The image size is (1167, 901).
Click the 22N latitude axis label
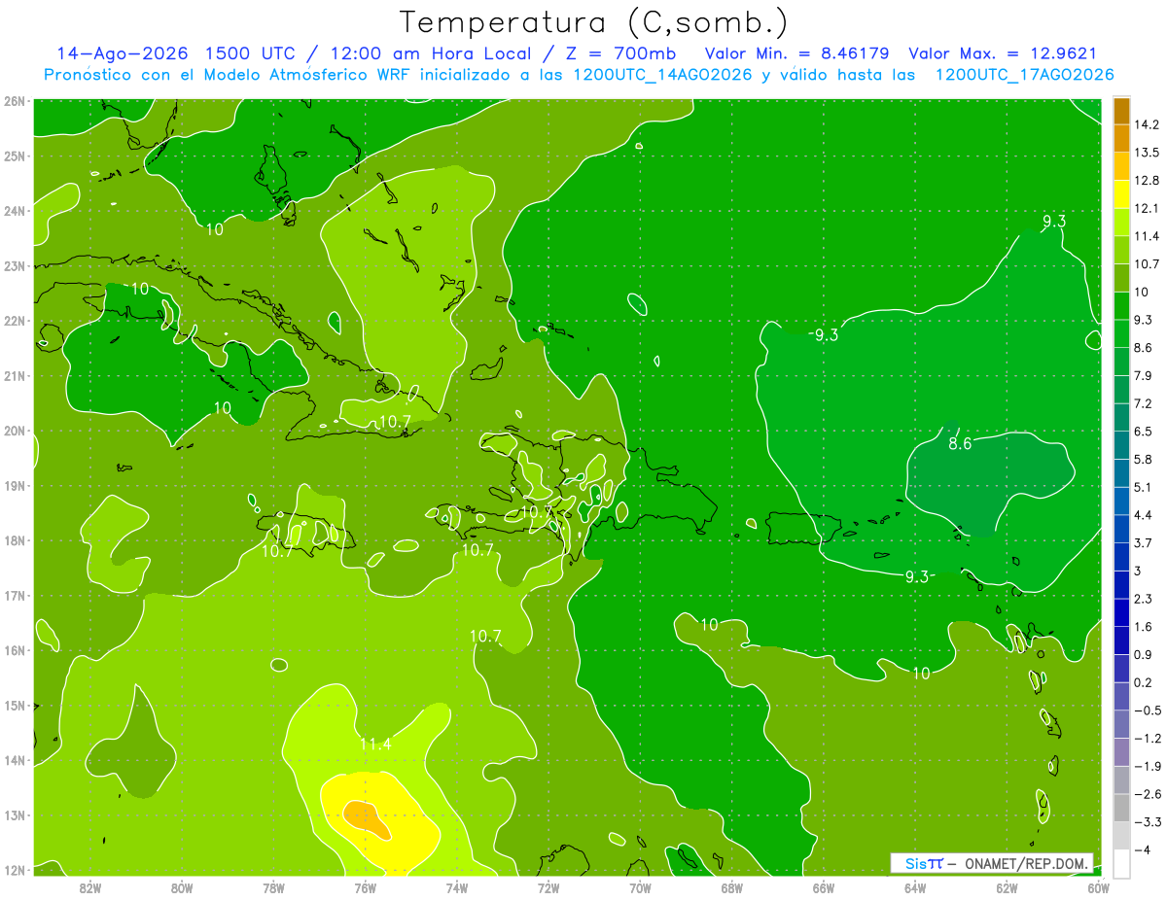pyautogui.click(x=14, y=321)
